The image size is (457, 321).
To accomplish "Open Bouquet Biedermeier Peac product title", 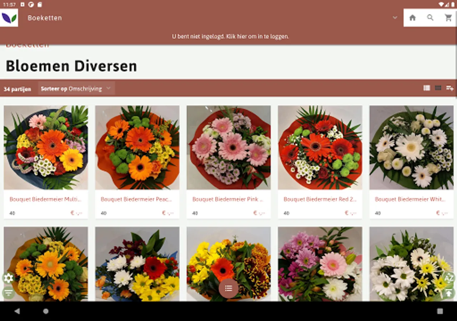I will click(136, 199).
